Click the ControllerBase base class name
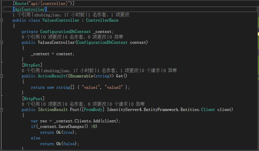The height and width of the screenshot is (151, 259). coord(102,20)
